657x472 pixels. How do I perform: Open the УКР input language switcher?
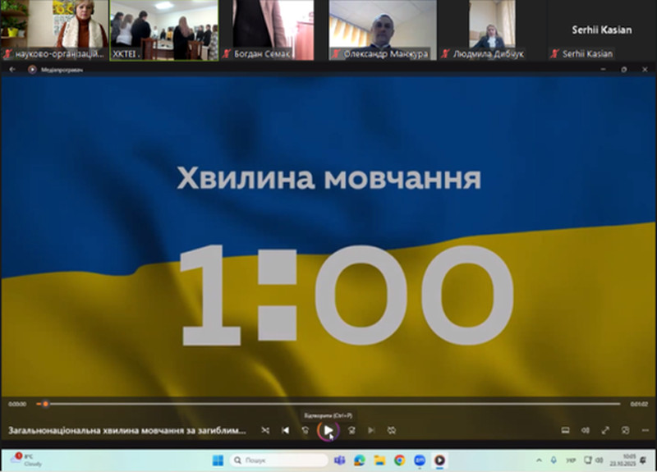click(571, 461)
